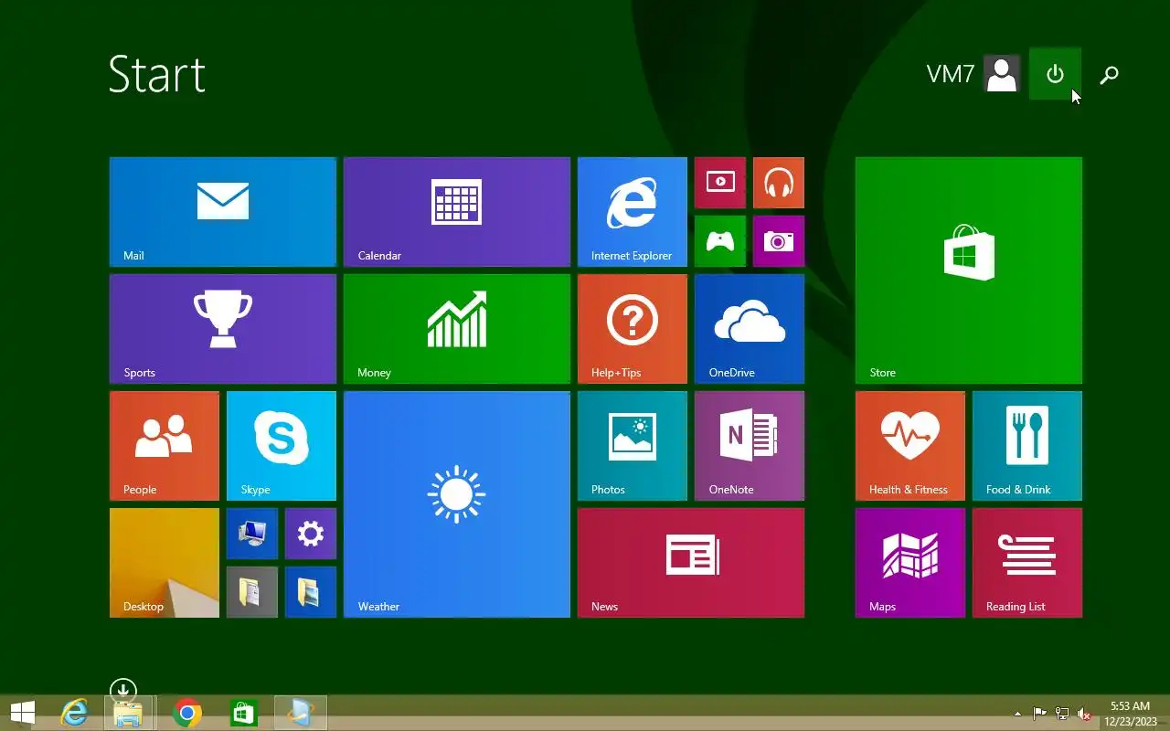Open the Help+Tips tile
The width and height of the screenshot is (1170, 731).
click(x=633, y=329)
